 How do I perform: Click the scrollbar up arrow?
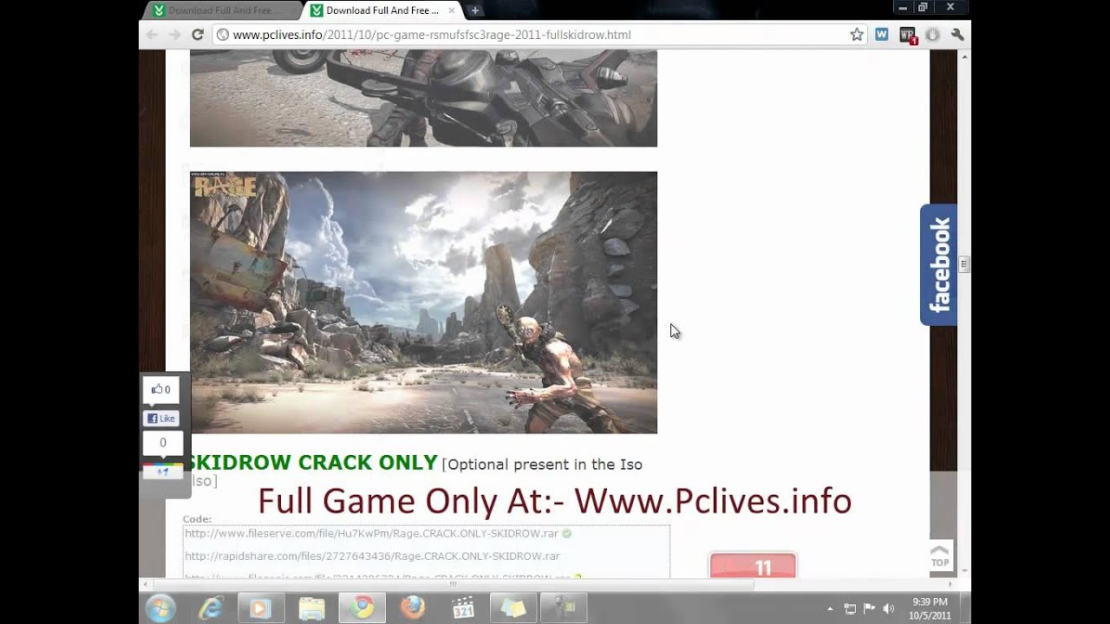pos(964,56)
